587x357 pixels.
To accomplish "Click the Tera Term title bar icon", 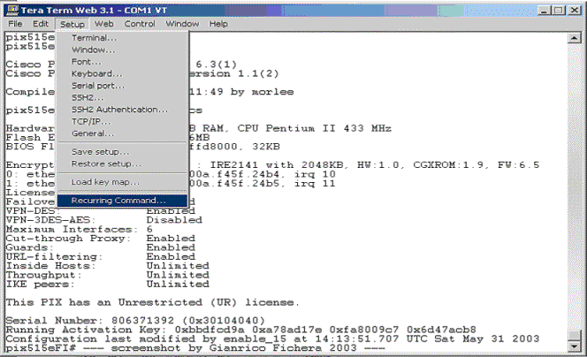I will [12, 10].
